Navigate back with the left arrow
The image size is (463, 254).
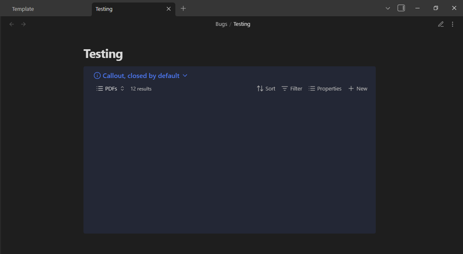pos(12,24)
